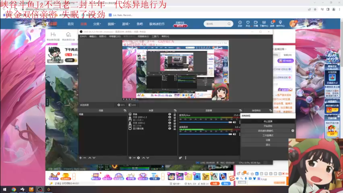Open Douyu start-broadcast icon
The image size is (343, 193).
(256, 24)
